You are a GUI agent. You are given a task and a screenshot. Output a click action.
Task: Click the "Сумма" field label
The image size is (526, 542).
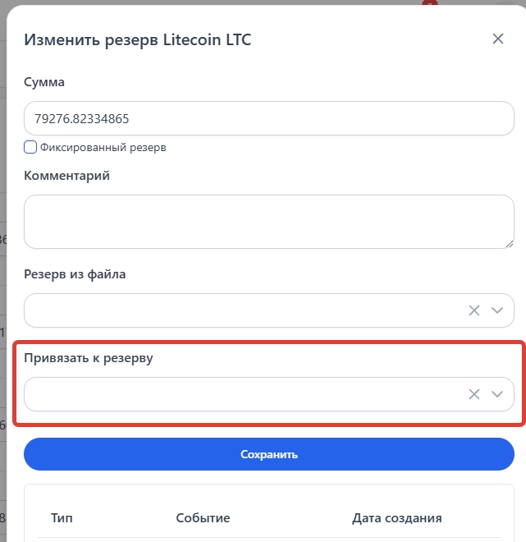coord(44,82)
